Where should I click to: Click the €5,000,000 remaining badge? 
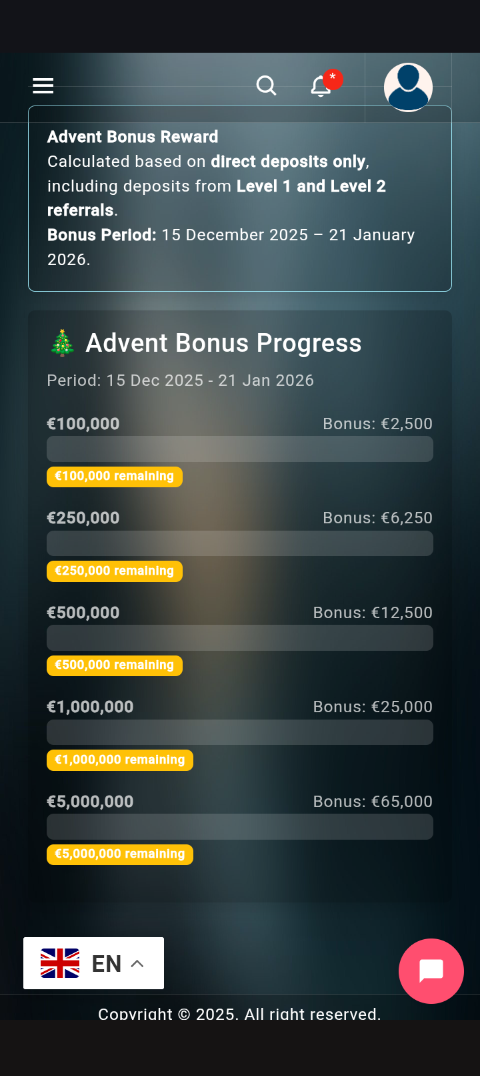coord(119,854)
